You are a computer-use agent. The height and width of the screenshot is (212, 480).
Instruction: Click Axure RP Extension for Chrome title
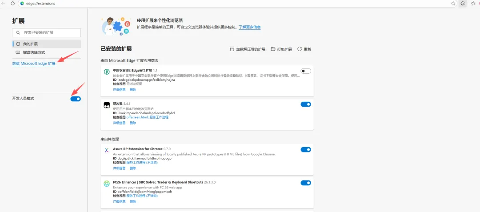pyautogui.click(x=138, y=149)
